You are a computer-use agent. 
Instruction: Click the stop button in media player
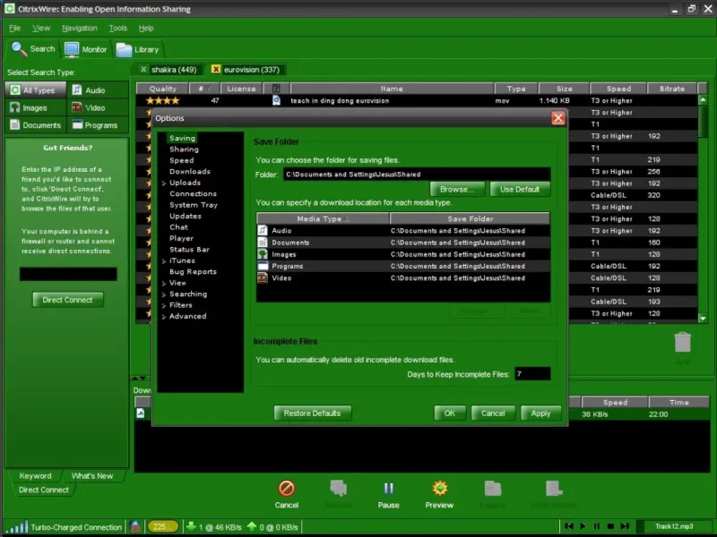point(610,526)
